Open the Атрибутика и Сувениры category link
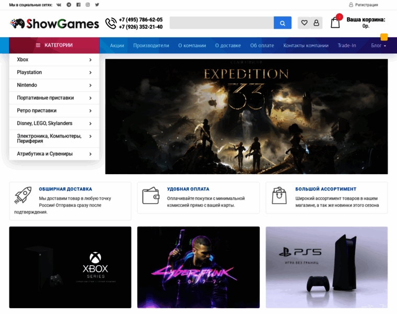Image resolution: width=397 pixels, height=314 pixels. (45, 154)
